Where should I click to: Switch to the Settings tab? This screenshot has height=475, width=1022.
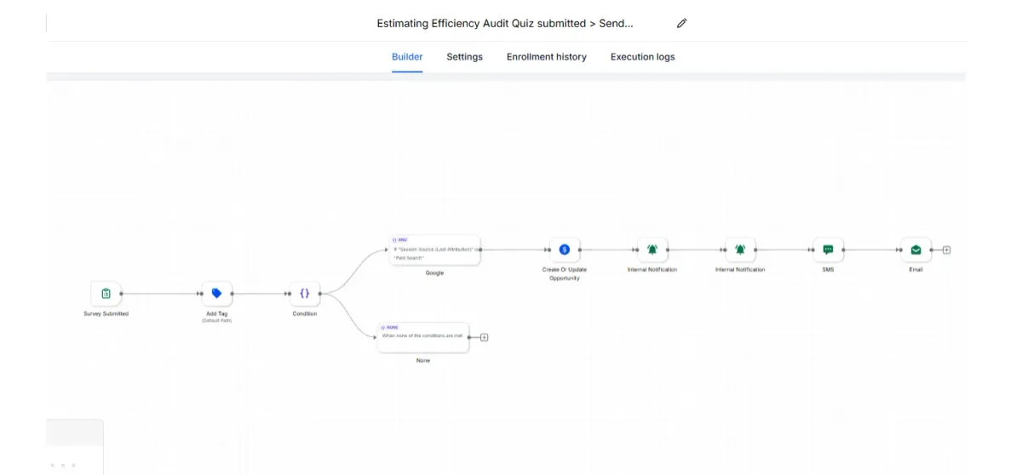pos(465,57)
